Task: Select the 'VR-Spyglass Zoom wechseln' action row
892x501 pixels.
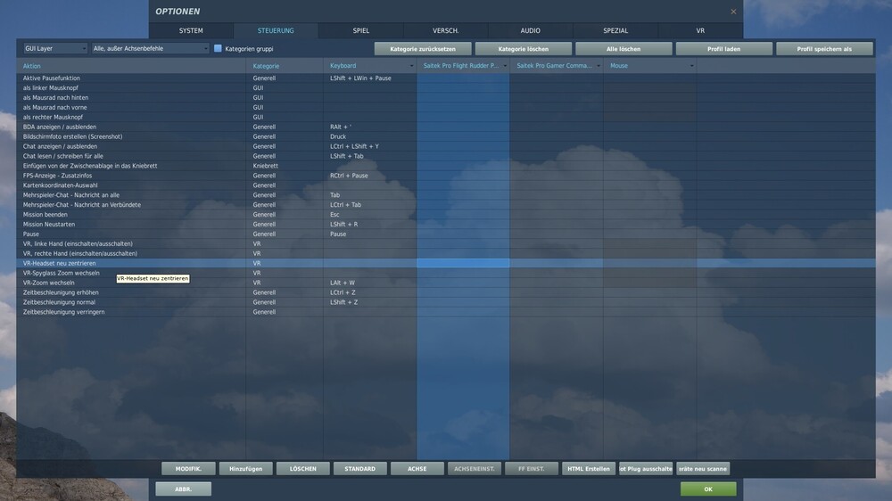Action: pos(446,273)
